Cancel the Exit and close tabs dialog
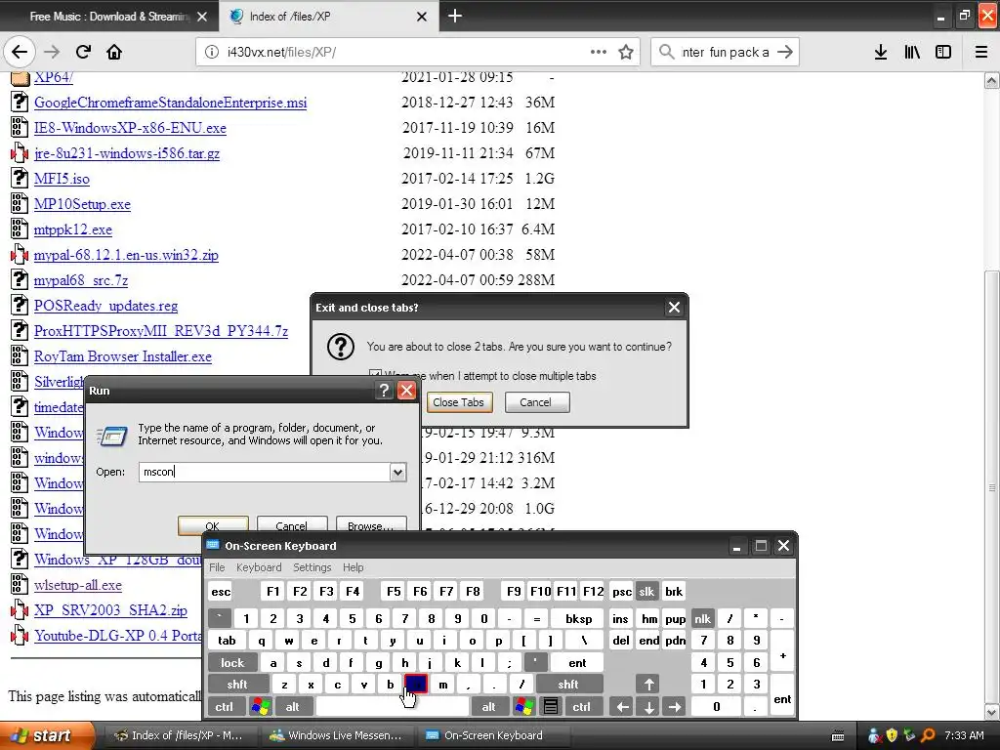 (x=536, y=402)
